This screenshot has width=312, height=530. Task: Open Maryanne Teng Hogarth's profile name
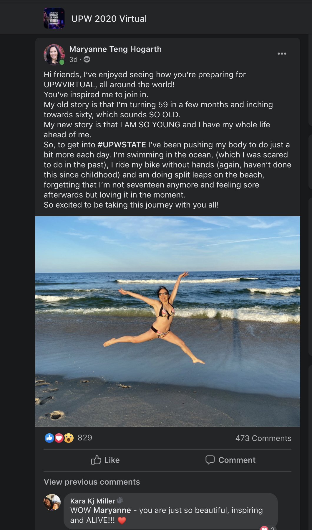point(115,49)
